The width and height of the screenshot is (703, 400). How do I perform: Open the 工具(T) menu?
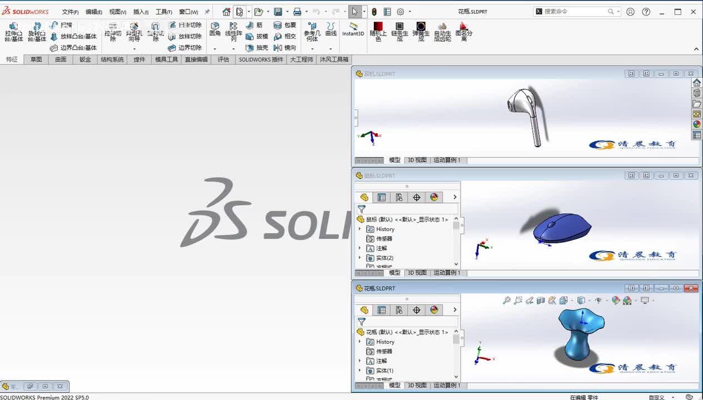point(164,12)
